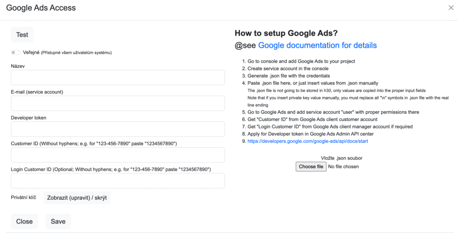Select the Developer token text box

pos(118,129)
